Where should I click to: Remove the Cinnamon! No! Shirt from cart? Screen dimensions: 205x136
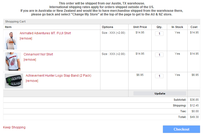point(30,60)
